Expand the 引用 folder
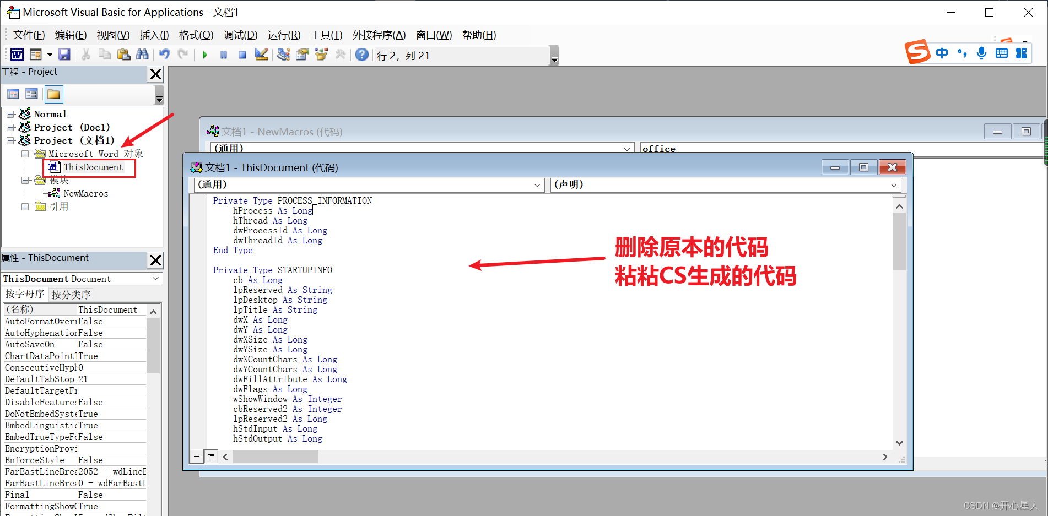This screenshot has height=516, width=1048. pyautogui.click(x=25, y=207)
